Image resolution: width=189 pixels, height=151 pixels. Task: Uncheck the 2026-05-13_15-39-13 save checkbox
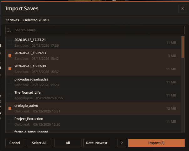(10, 56)
